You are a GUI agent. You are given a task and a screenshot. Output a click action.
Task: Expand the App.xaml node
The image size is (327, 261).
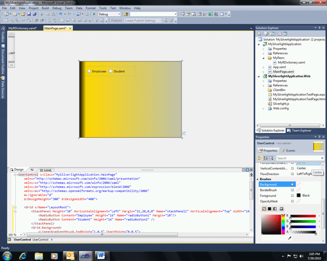point(264,67)
